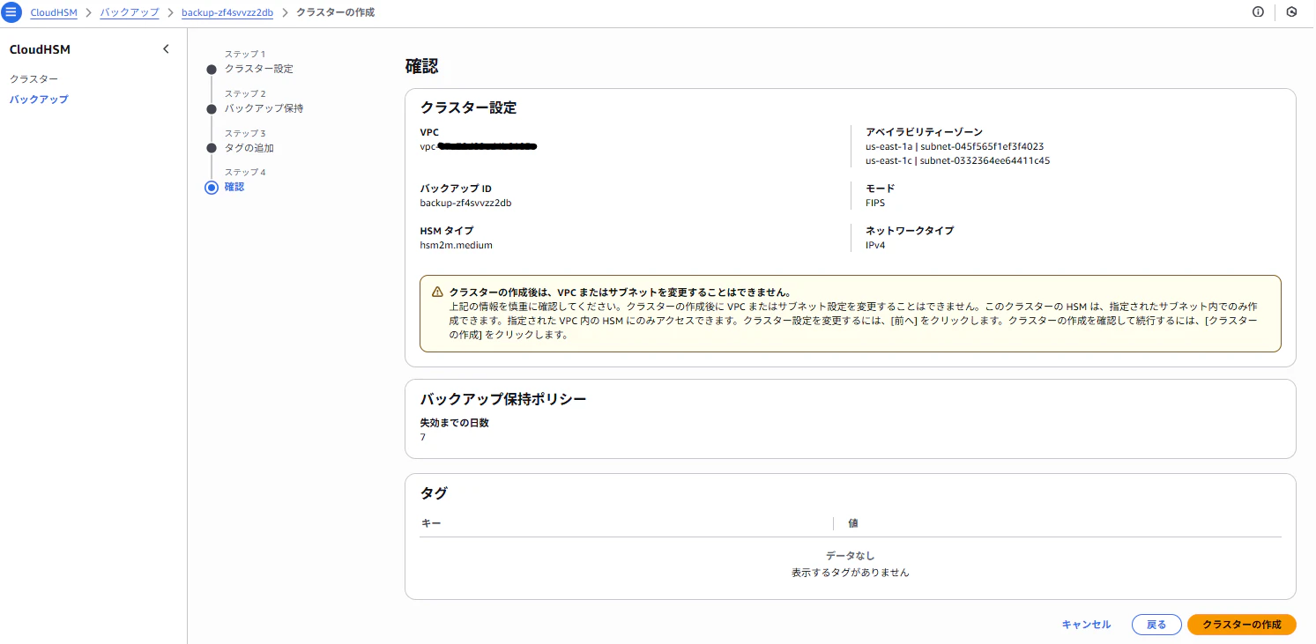This screenshot has height=644, width=1316.
Task: Click the backup ID value backup-zf4svvzz2db
Action: click(465, 203)
